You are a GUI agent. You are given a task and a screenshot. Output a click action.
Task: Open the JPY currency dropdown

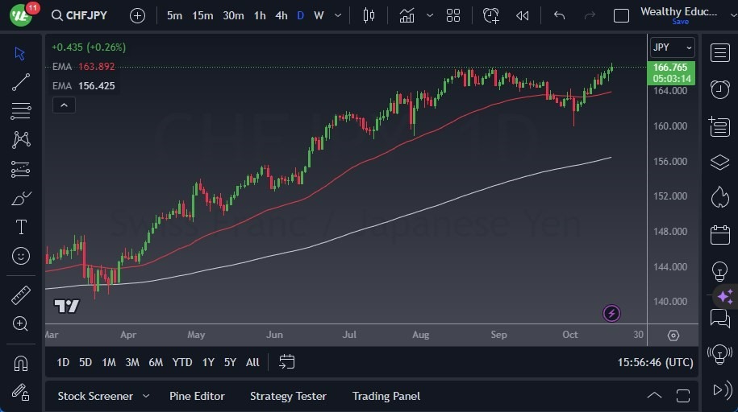(672, 47)
